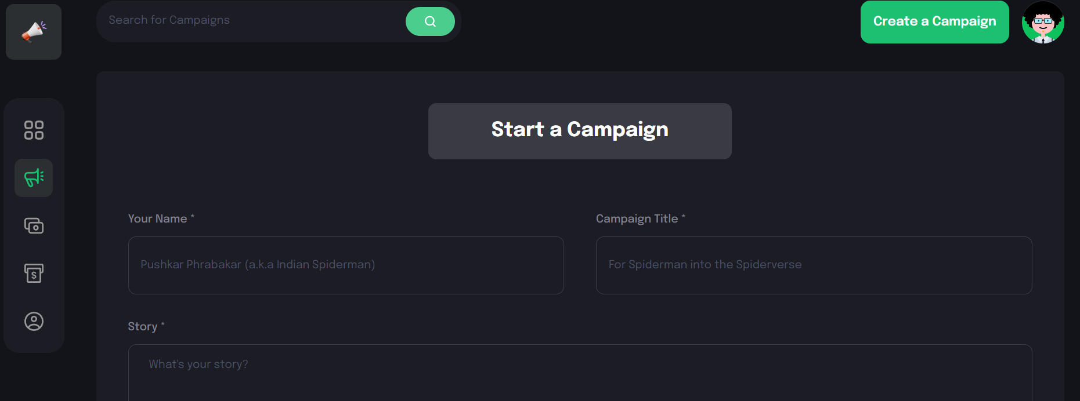Select the profile person icon in sidebar
The image size is (1080, 401).
tap(33, 322)
